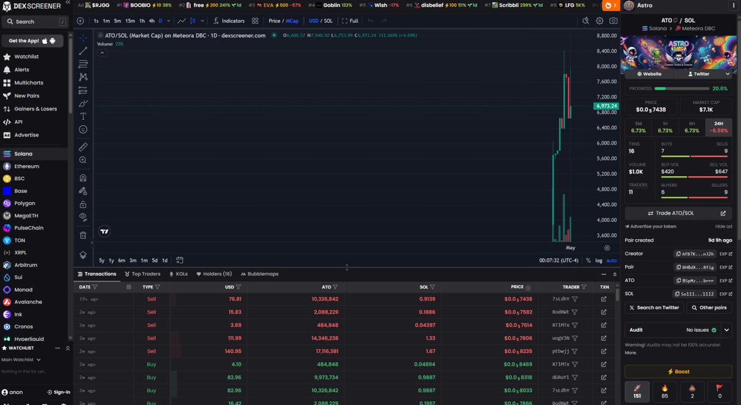Click the poop reaction 2

pyautogui.click(x=692, y=391)
